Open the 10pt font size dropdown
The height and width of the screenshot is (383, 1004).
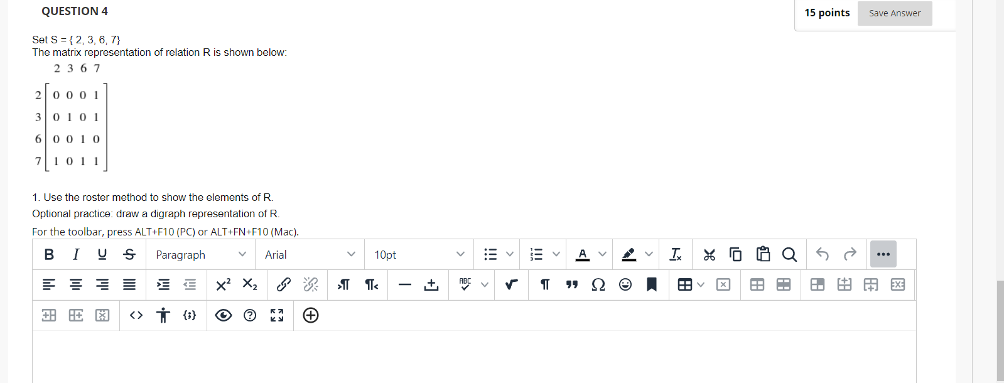coord(419,254)
